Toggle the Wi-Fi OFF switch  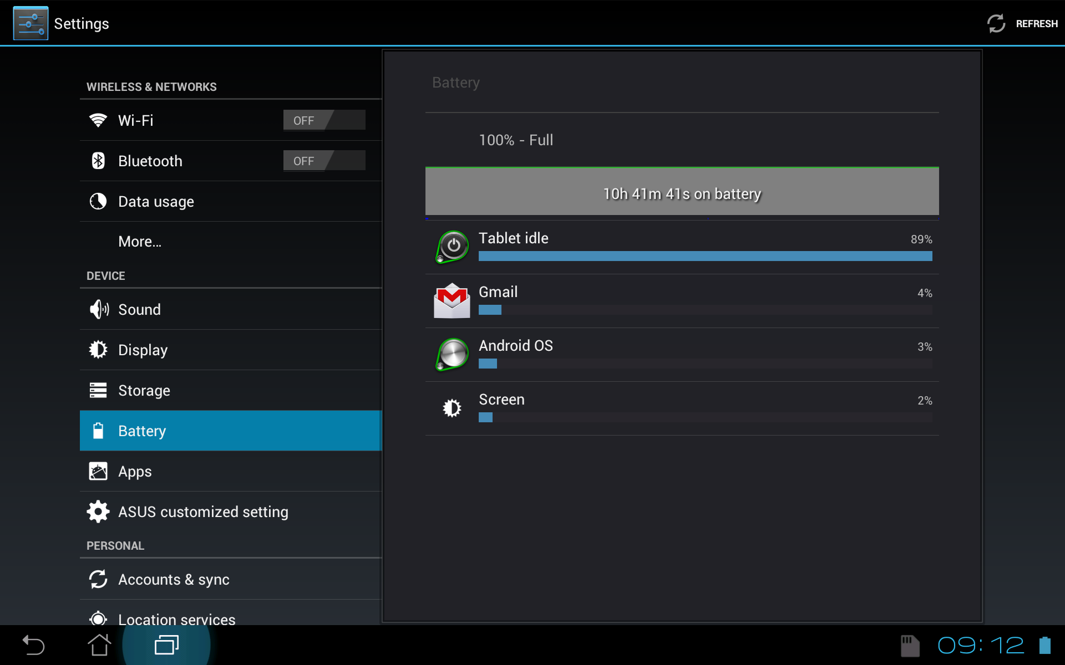(324, 120)
